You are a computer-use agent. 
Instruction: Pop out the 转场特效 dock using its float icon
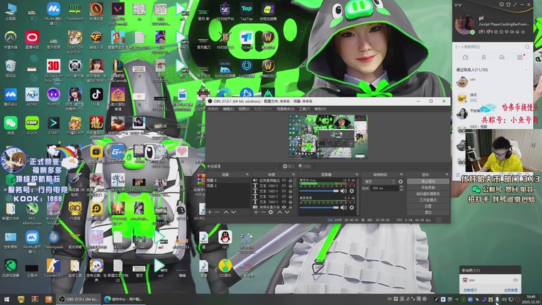pos(401,174)
